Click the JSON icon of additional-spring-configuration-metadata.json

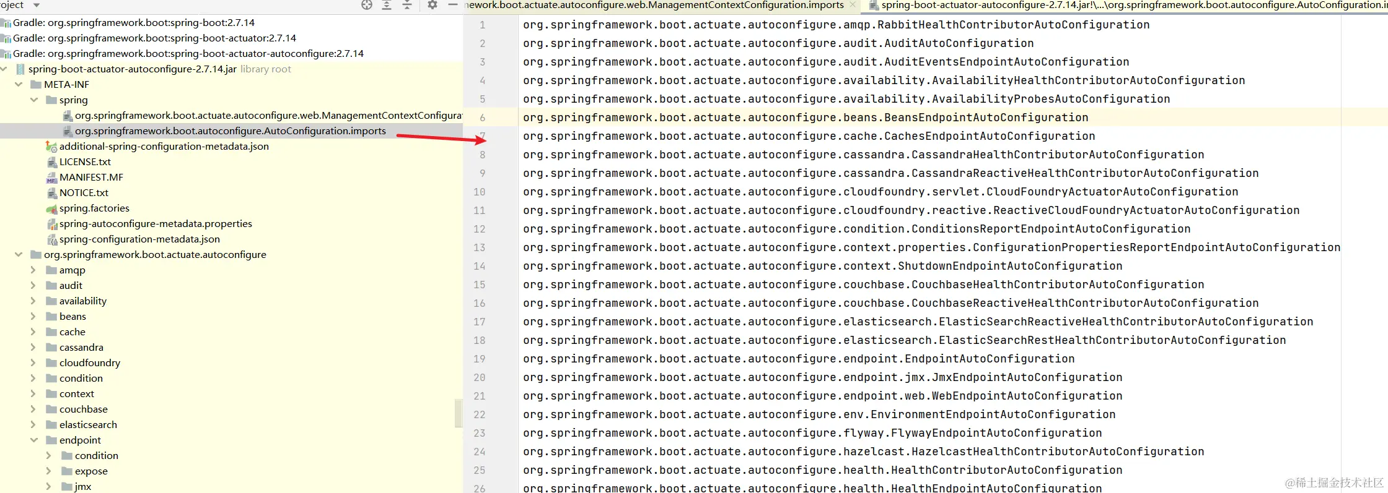coord(51,147)
